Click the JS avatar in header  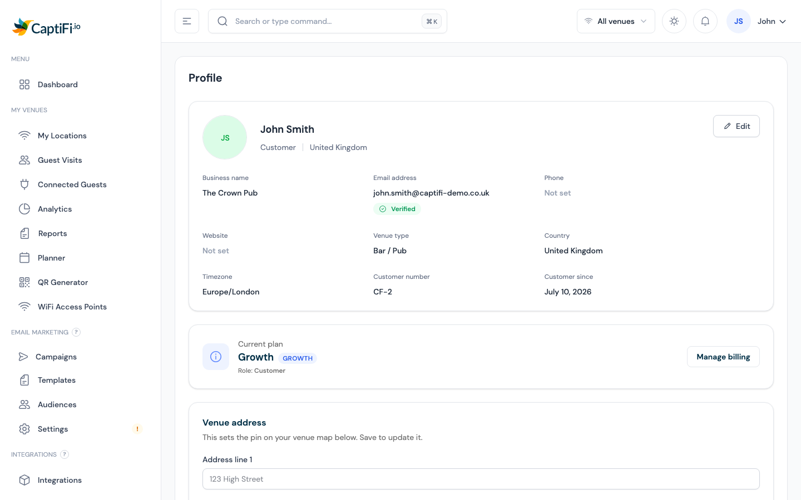coord(739,21)
